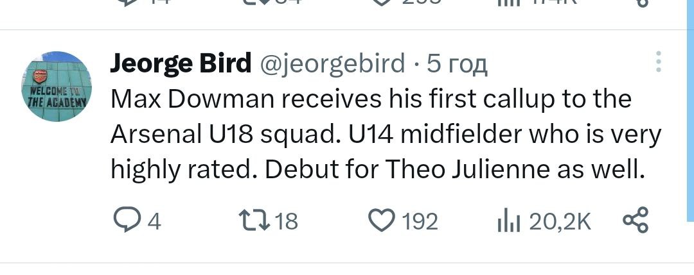Click the reply count 4

pos(154,222)
